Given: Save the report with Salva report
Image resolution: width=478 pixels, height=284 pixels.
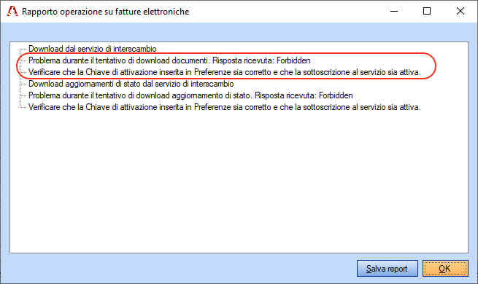Looking at the screenshot, I should click(x=388, y=269).
